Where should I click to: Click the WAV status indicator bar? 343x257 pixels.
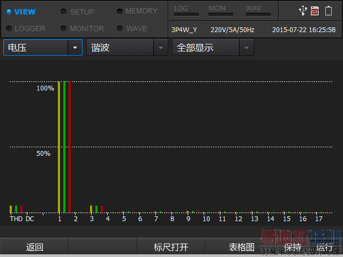point(258,14)
